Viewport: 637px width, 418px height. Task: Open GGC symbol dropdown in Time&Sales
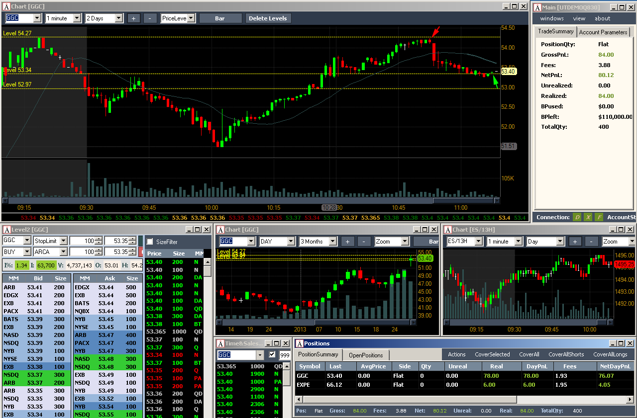(259, 355)
